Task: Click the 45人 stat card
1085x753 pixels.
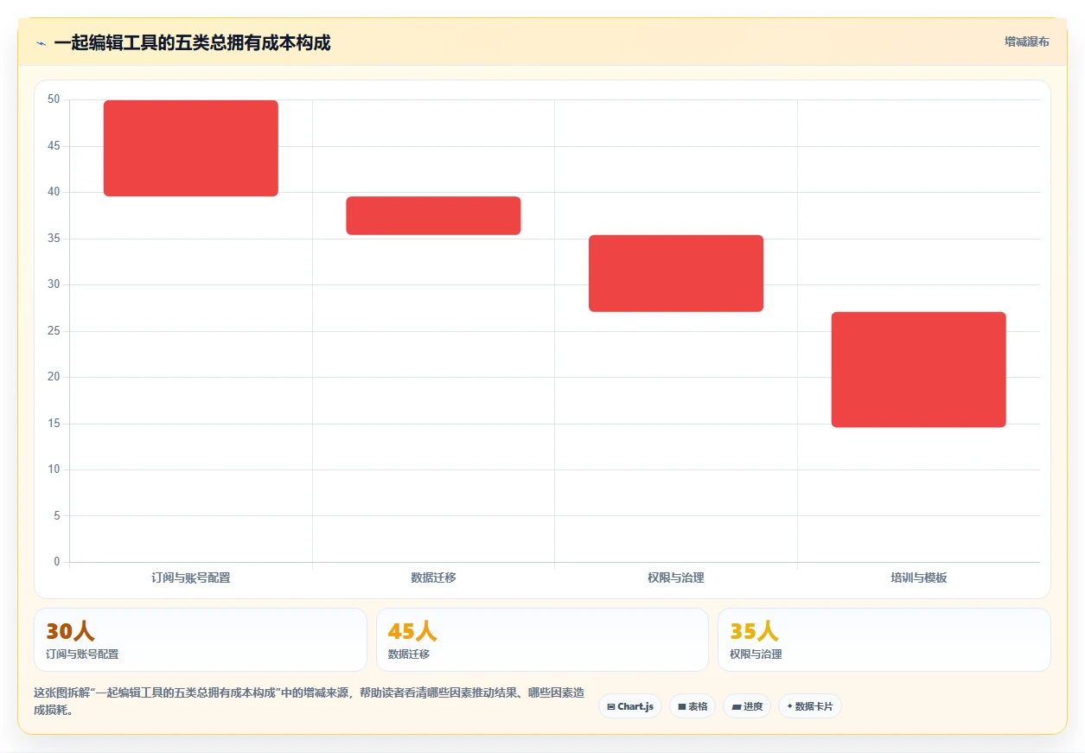Action: tap(542, 640)
